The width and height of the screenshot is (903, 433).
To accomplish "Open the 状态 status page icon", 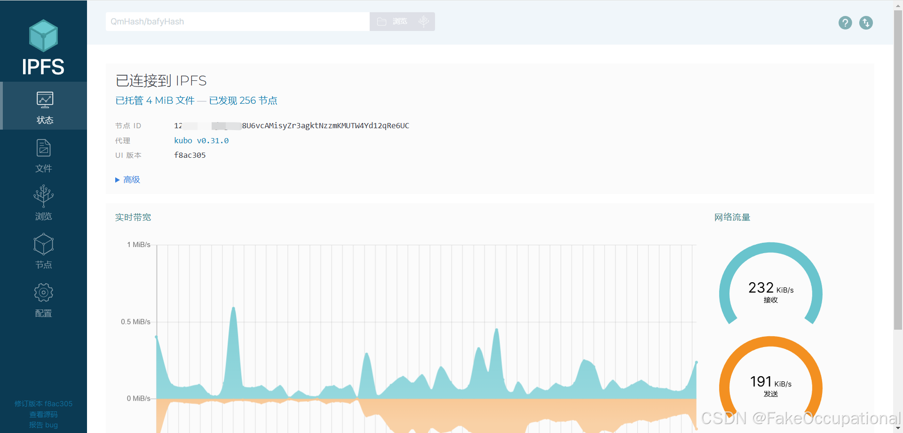I will point(45,100).
